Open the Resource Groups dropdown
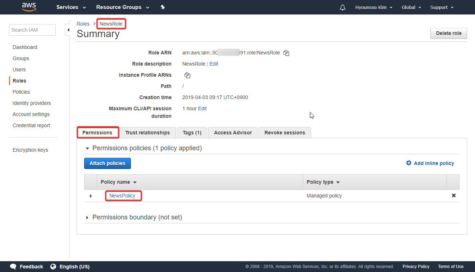Image resolution: width=475 pixels, height=272 pixels. tap(123, 7)
